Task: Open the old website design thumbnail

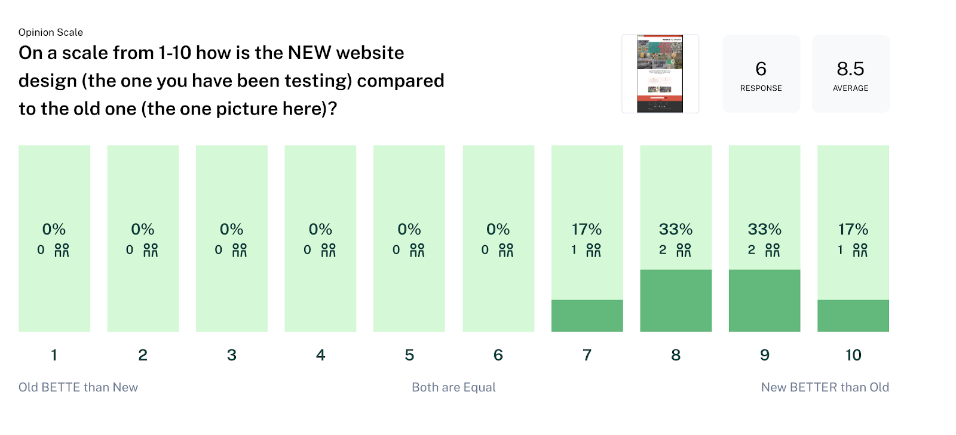Action: tap(660, 73)
